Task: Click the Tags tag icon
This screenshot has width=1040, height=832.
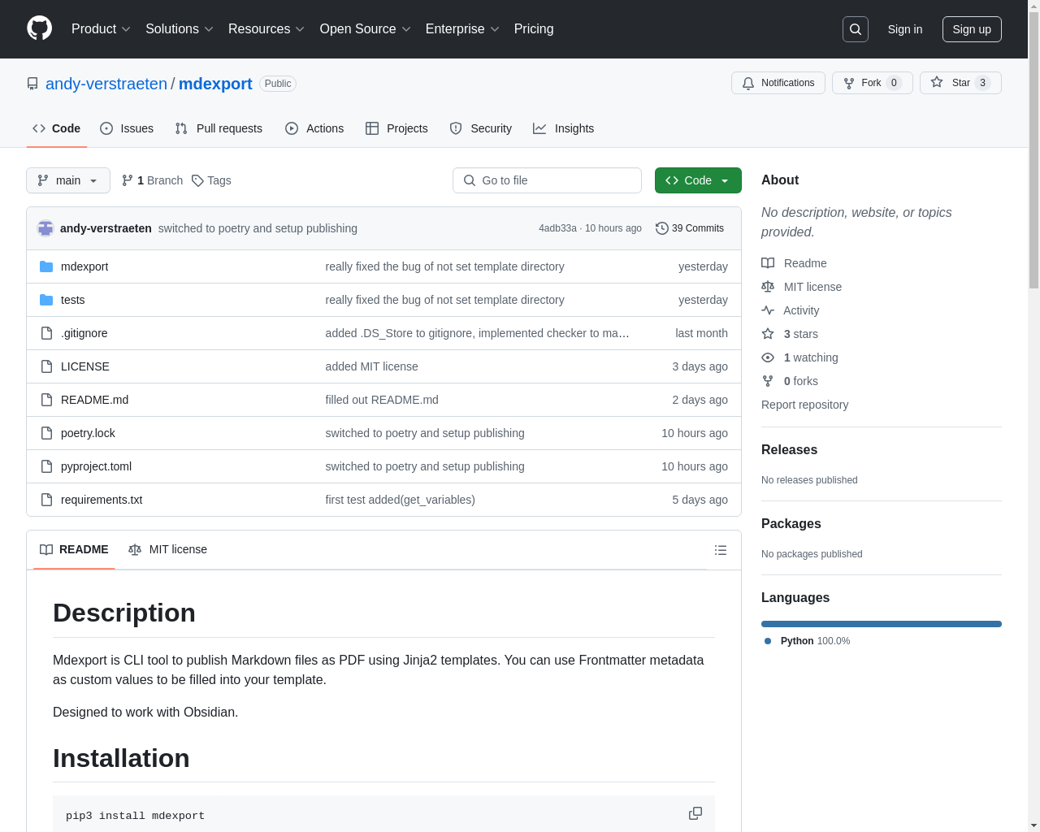Action: (x=197, y=180)
